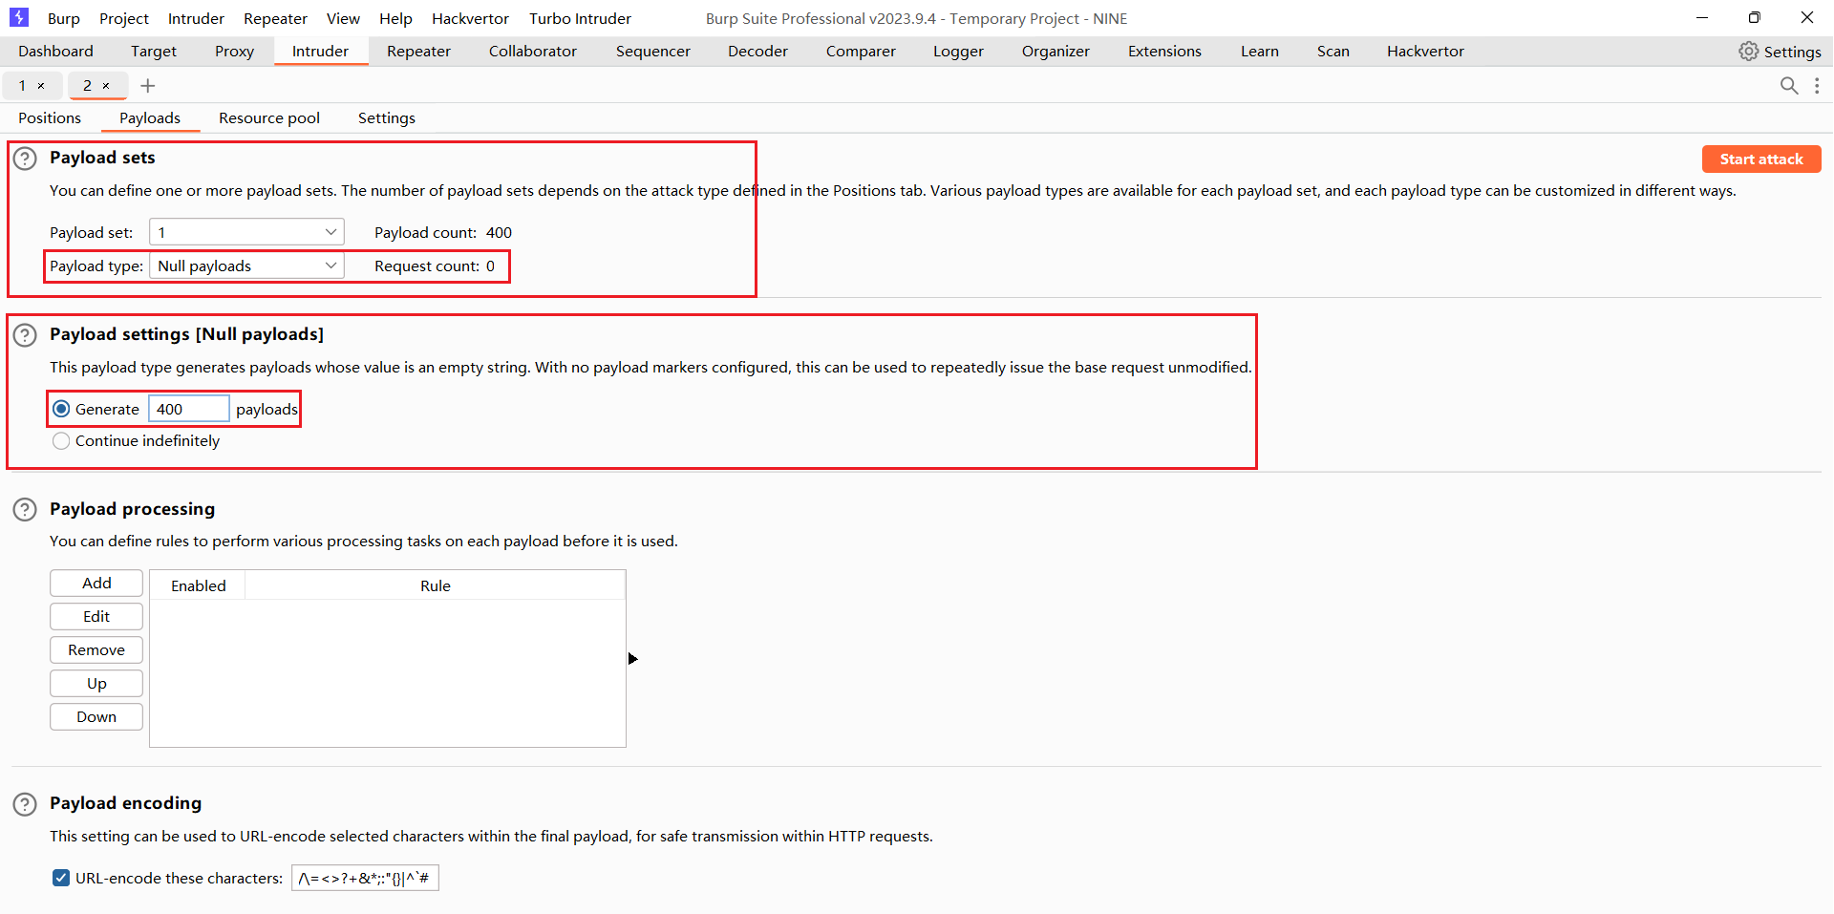The height and width of the screenshot is (914, 1834).
Task: Switch to the Extensions tab
Action: [1164, 52]
